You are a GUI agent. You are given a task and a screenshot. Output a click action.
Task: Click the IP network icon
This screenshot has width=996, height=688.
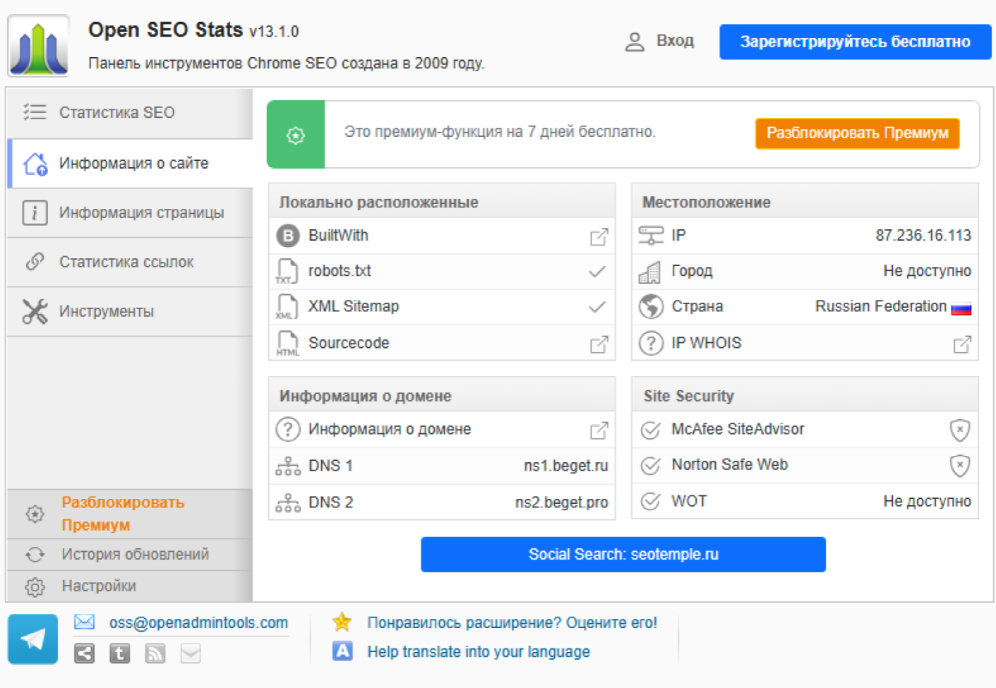[x=651, y=236]
